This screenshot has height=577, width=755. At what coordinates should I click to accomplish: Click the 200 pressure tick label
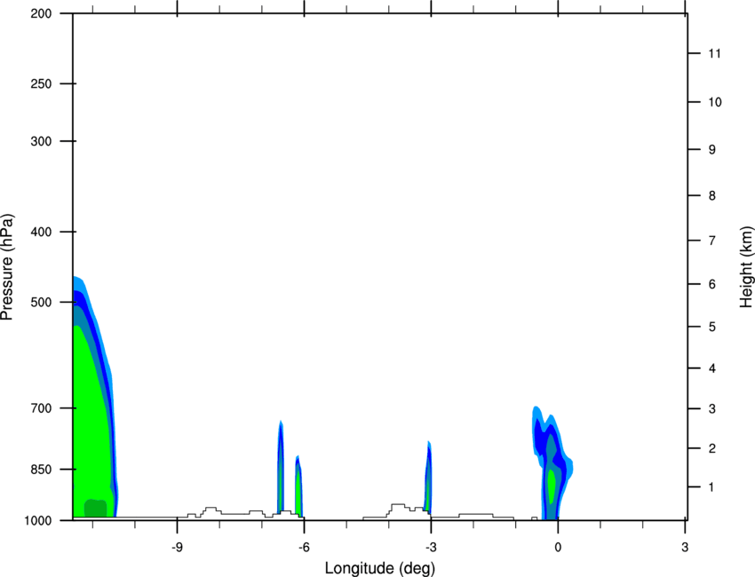click(x=41, y=13)
